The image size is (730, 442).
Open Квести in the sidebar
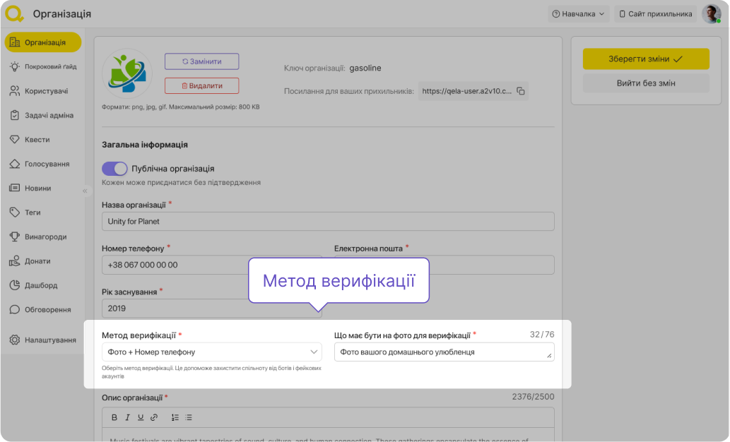(37, 140)
